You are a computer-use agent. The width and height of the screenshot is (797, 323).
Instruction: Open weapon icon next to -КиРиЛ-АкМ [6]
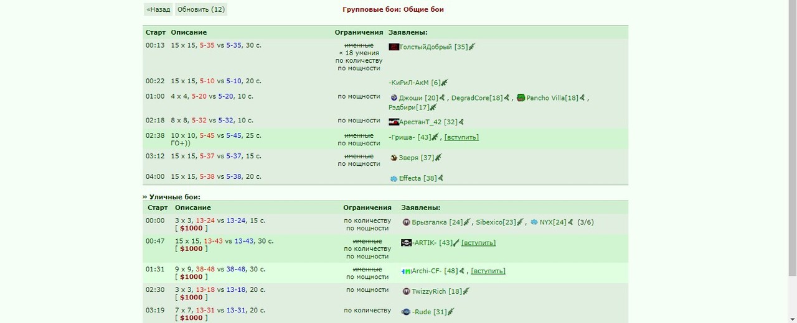coord(445,83)
